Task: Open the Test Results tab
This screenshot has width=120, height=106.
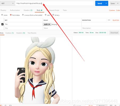Action: [x=32, y=33]
